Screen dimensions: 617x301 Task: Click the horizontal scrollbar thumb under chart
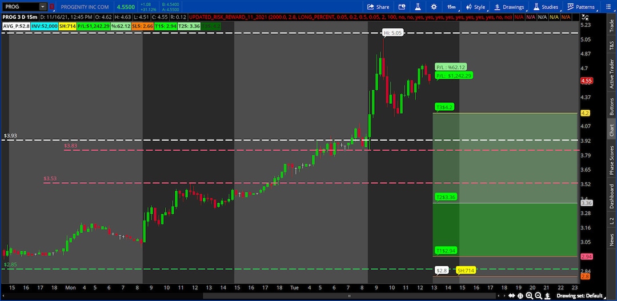tap(349, 295)
